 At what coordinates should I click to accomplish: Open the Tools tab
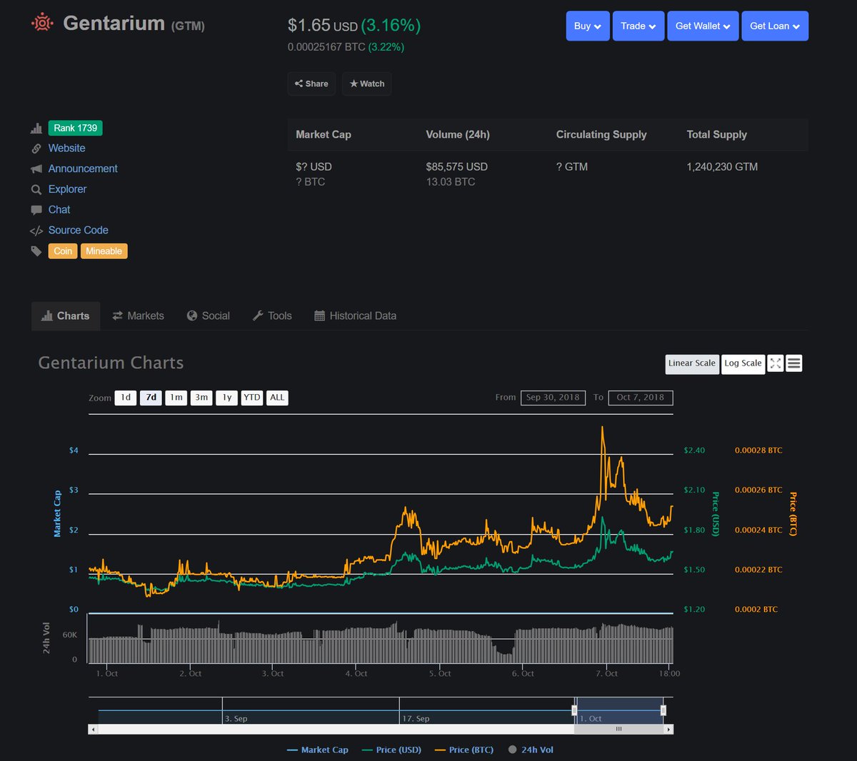[272, 316]
